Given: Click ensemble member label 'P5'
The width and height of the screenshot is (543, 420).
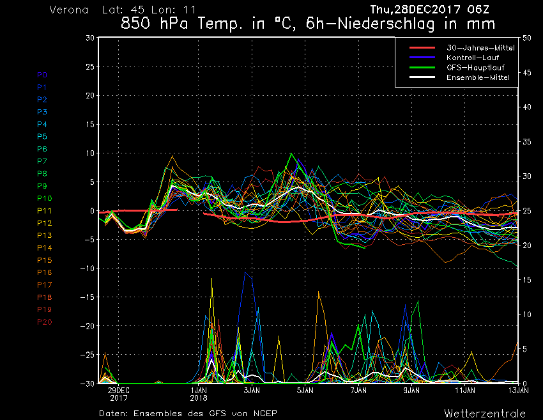Looking at the screenshot, I should 42,137.
